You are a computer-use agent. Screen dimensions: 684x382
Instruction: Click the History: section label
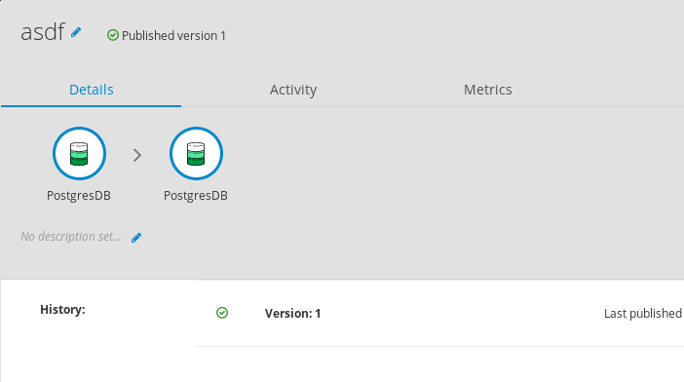click(62, 309)
